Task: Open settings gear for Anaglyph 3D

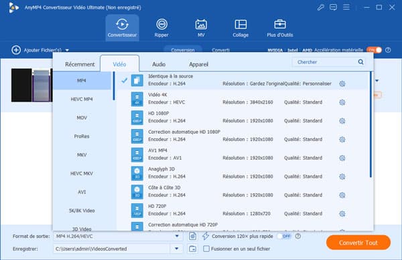Action: [x=342, y=176]
